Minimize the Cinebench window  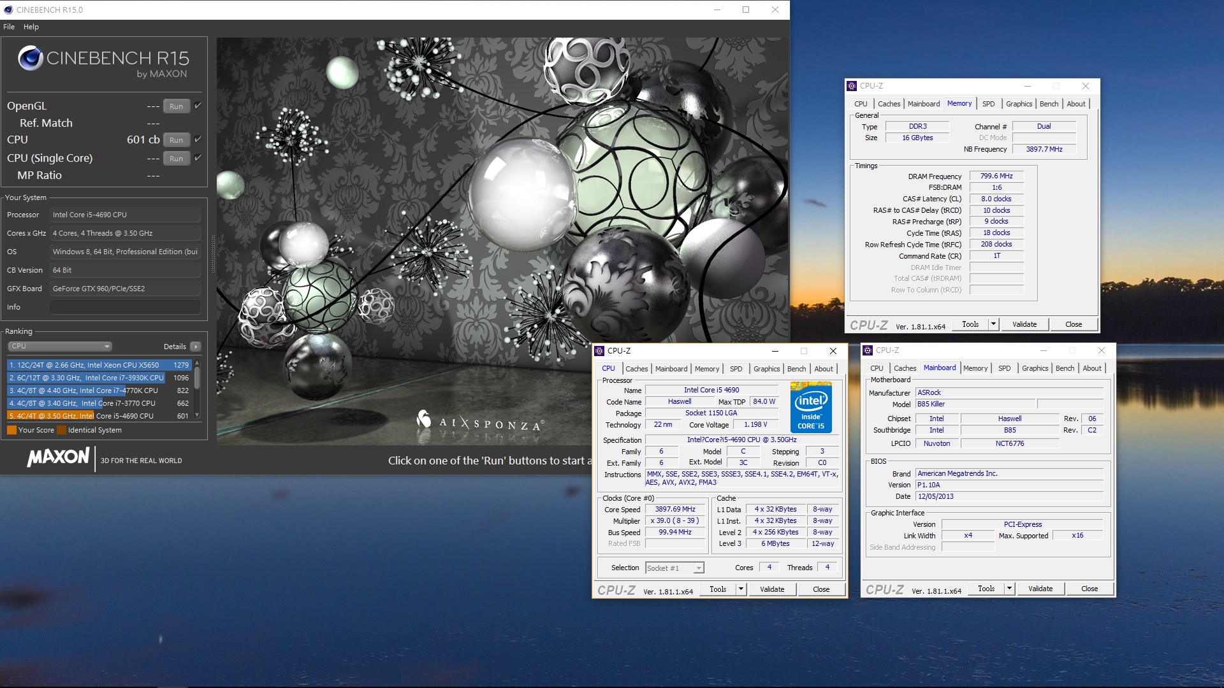pyautogui.click(x=717, y=10)
